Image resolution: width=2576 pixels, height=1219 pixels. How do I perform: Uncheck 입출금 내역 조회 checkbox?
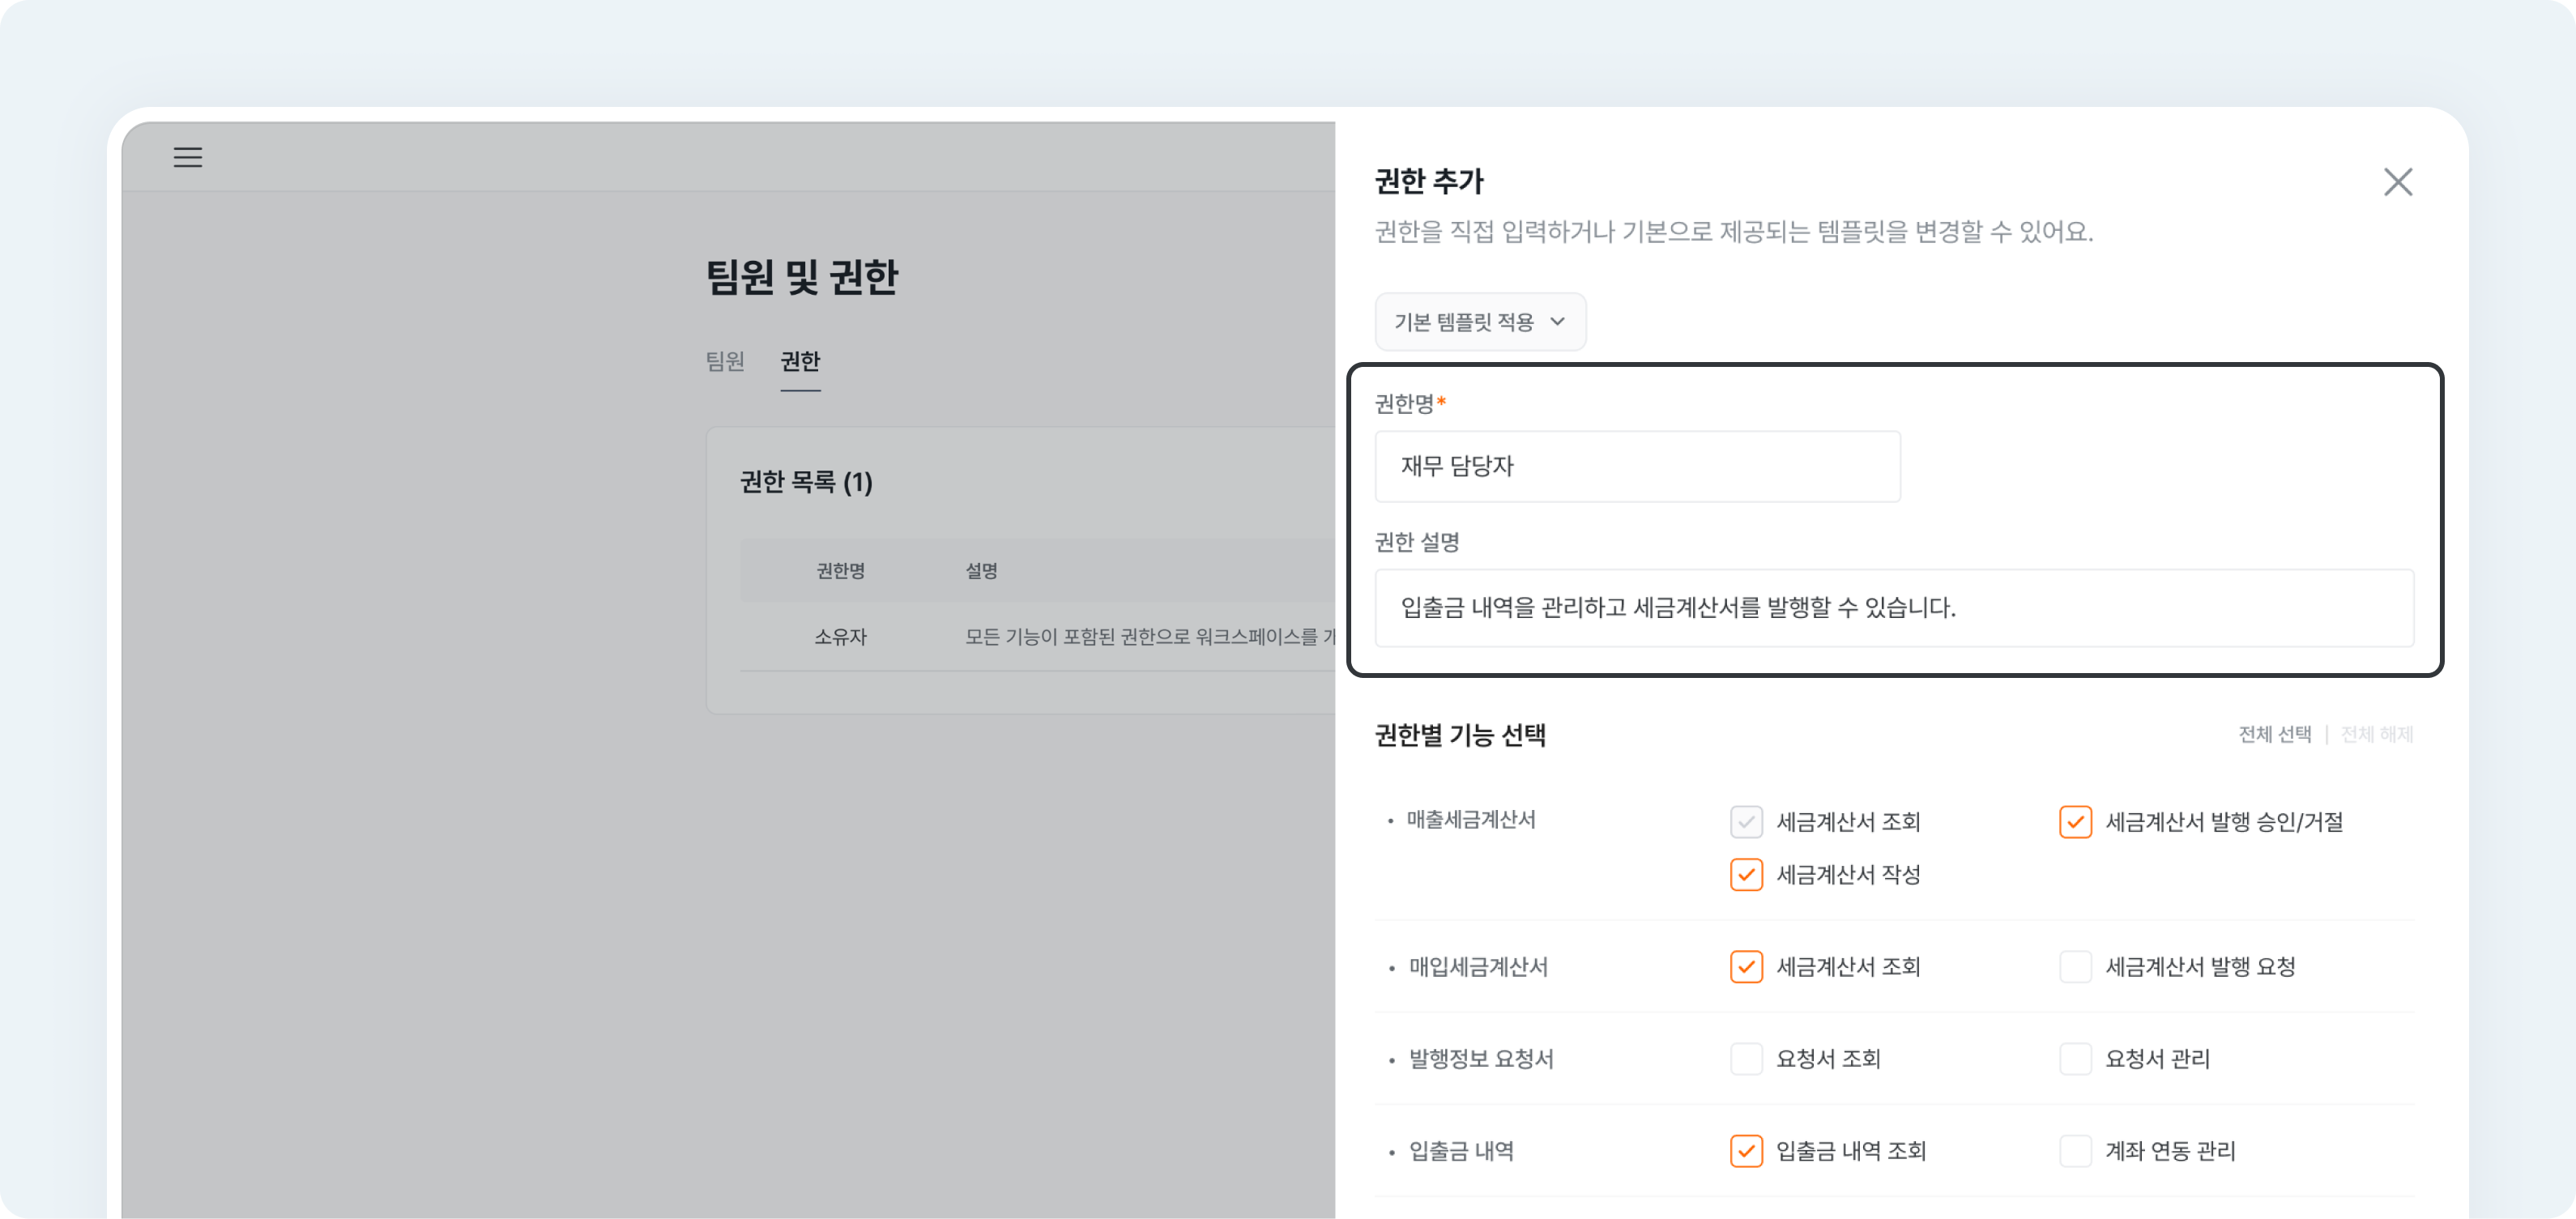click(1746, 1151)
